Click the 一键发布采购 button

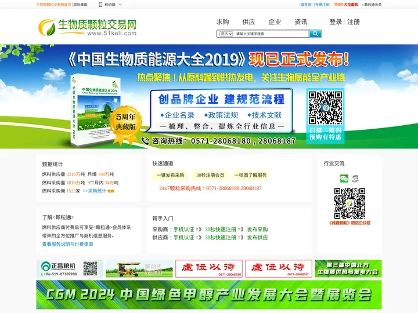[x=170, y=175]
